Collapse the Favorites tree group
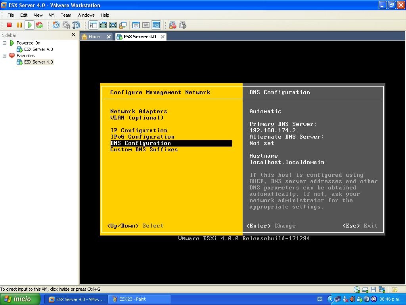The image size is (406, 305). (x=4, y=56)
